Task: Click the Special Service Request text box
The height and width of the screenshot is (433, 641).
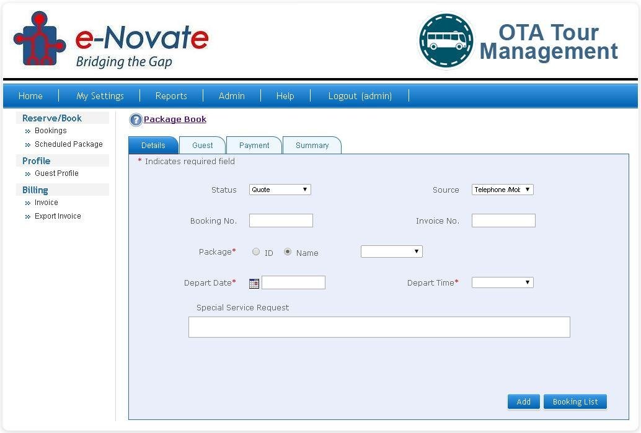Action: point(379,327)
